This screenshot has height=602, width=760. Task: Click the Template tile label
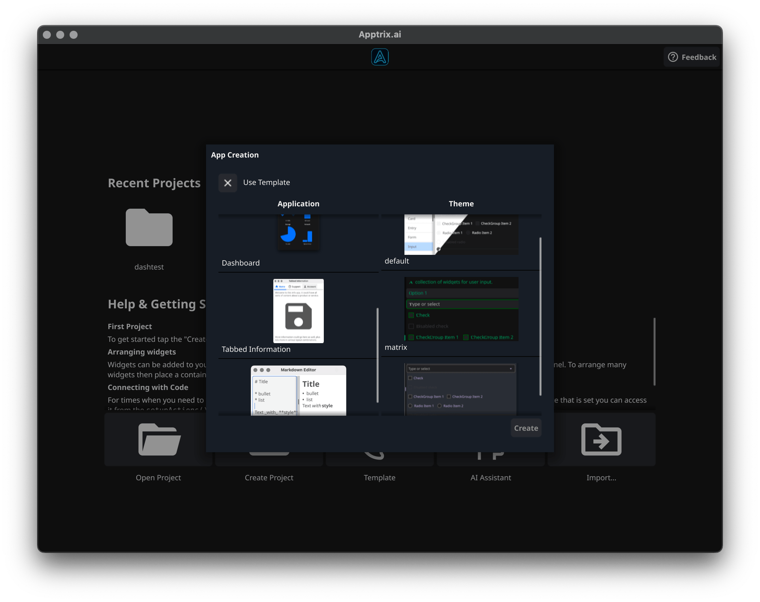point(379,478)
